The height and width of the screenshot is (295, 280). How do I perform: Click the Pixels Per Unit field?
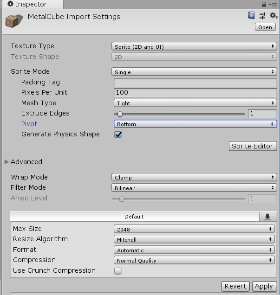coord(195,93)
